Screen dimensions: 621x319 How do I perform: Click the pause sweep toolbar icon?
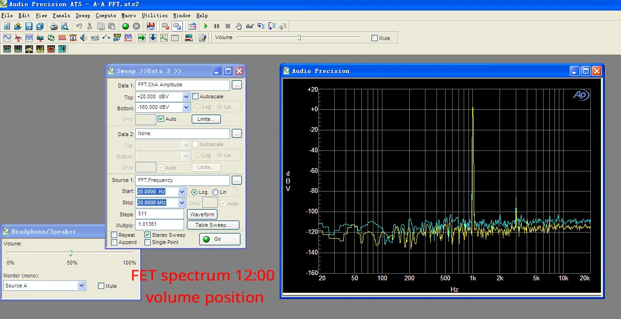coord(217,26)
